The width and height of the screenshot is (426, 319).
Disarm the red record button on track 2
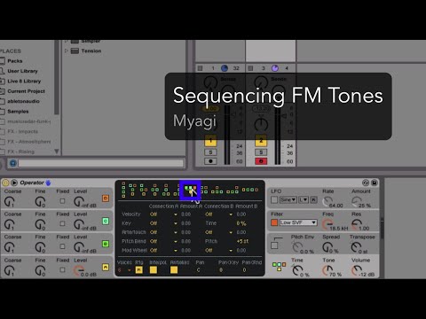(261, 161)
